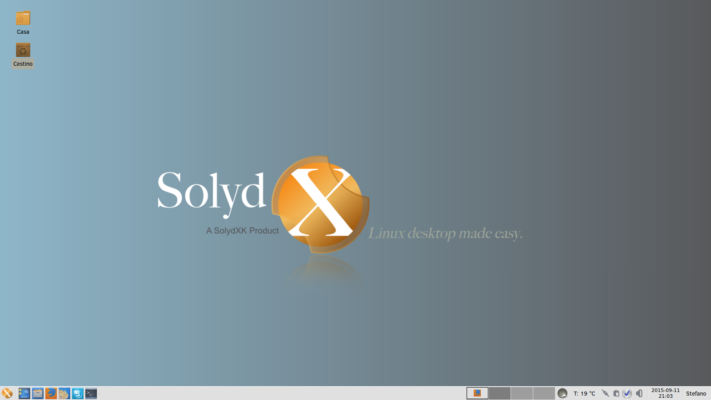Select the Cestino trash icon
This screenshot has width=711, height=400.
[23, 50]
